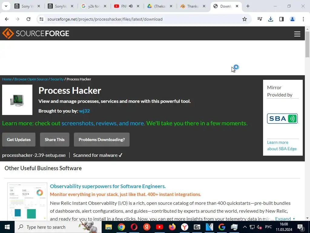Open the Chrome profile avatar
Image resolution: width=310 pixels, height=233 pixels.
(x=292, y=19)
